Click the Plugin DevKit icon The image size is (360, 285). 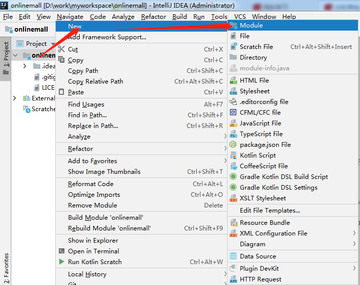[233, 268]
